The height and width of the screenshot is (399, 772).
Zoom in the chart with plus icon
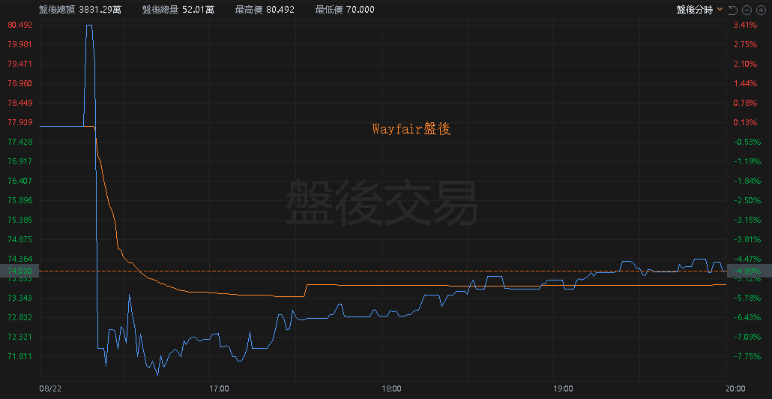(x=760, y=9)
